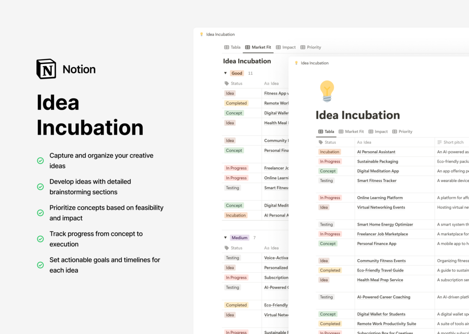This screenshot has height=334, width=469.
Task: Click the large lightbulb page icon
Action: click(327, 91)
